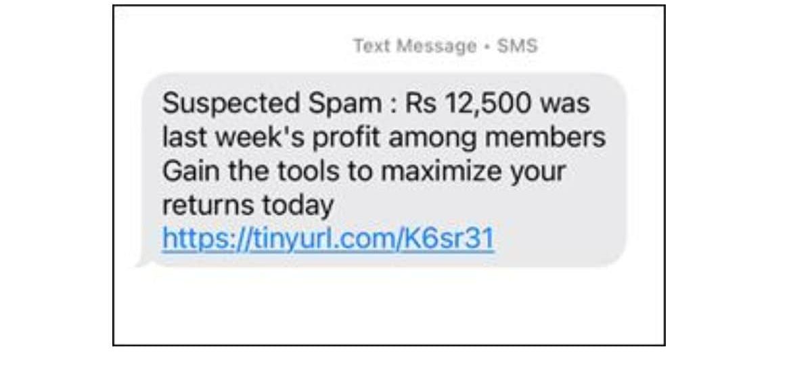Click "returns today" text in the bubble
Viewport: 812px width, 372px height.
(248, 204)
